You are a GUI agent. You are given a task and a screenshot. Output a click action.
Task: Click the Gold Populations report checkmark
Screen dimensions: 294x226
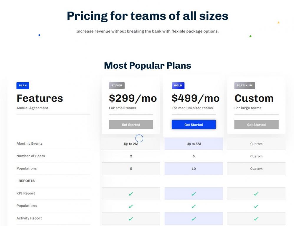coord(194,206)
